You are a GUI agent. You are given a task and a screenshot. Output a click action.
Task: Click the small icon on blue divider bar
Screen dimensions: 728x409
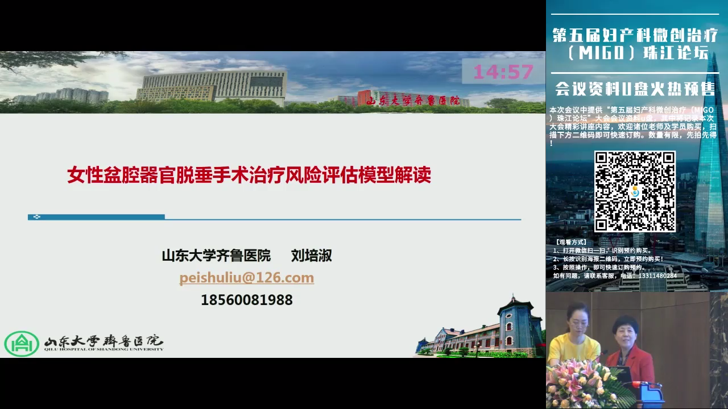(x=37, y=216)
